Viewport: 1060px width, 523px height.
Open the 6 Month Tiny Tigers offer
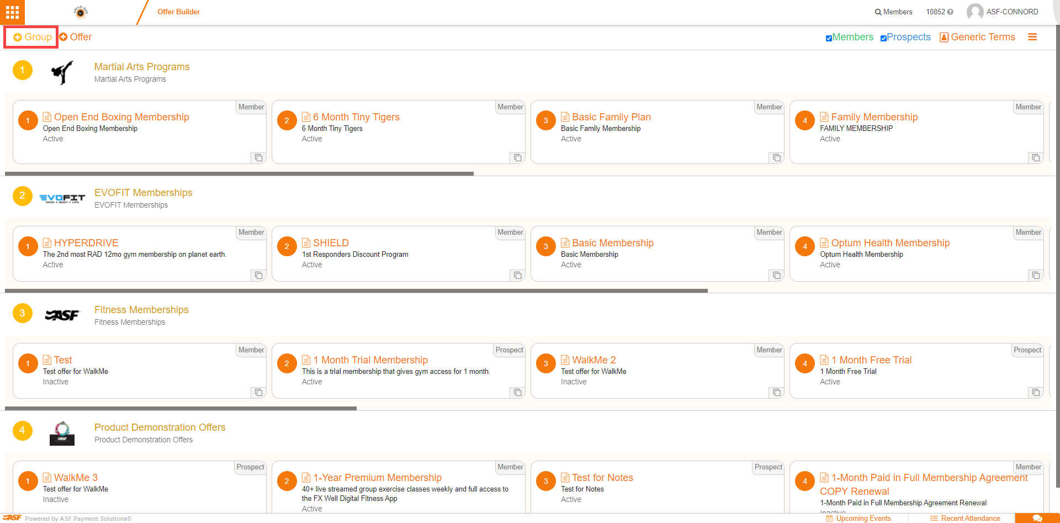point(356,117)
